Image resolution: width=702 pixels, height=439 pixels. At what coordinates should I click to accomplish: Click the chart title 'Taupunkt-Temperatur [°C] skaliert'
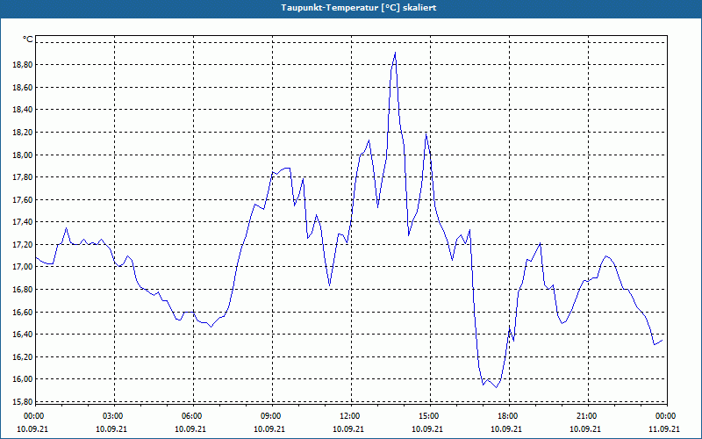pyautogui.click(x=359, y=8)
